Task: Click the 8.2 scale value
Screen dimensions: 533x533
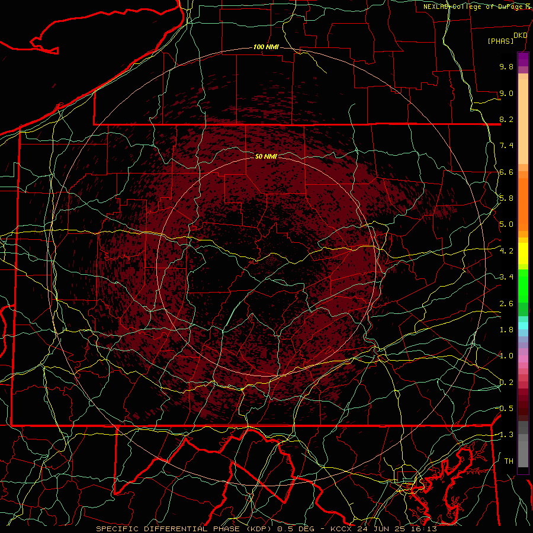Action: click(x=506, y=119)
